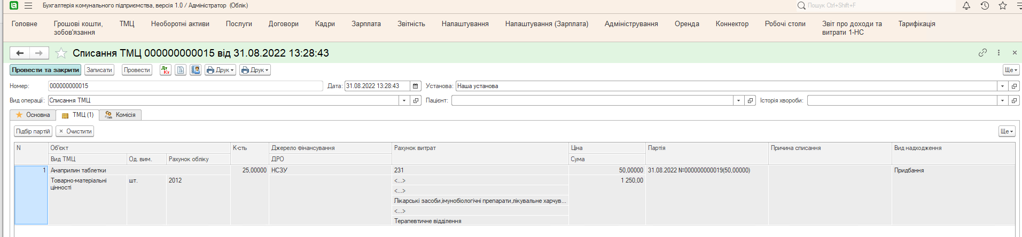Viewport: 1022px width, 237px height.
Task: Open document-level Ще menu
Action: point(1011,70)
